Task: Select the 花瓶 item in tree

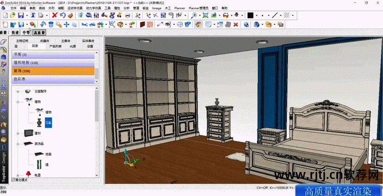Action: pyautogui.click(x=49, y=123)
